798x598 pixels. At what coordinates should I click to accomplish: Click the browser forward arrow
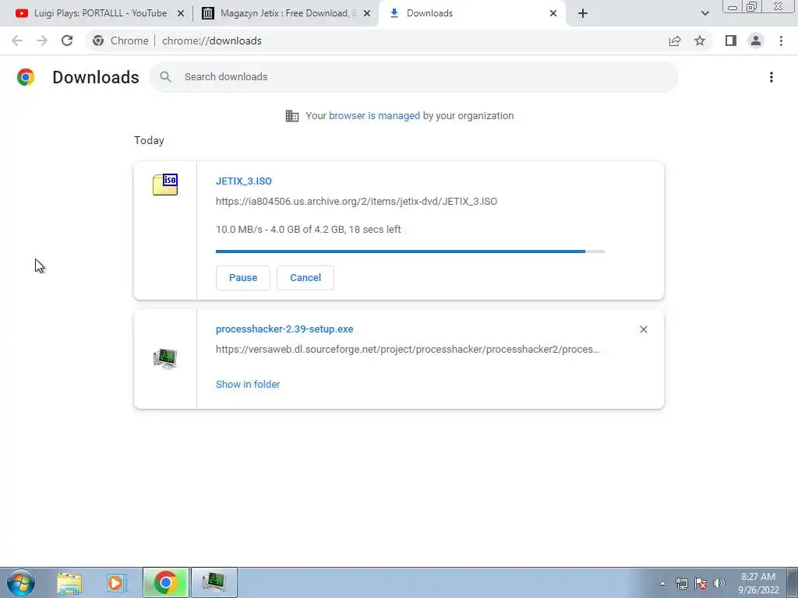(x=42, y=40)
